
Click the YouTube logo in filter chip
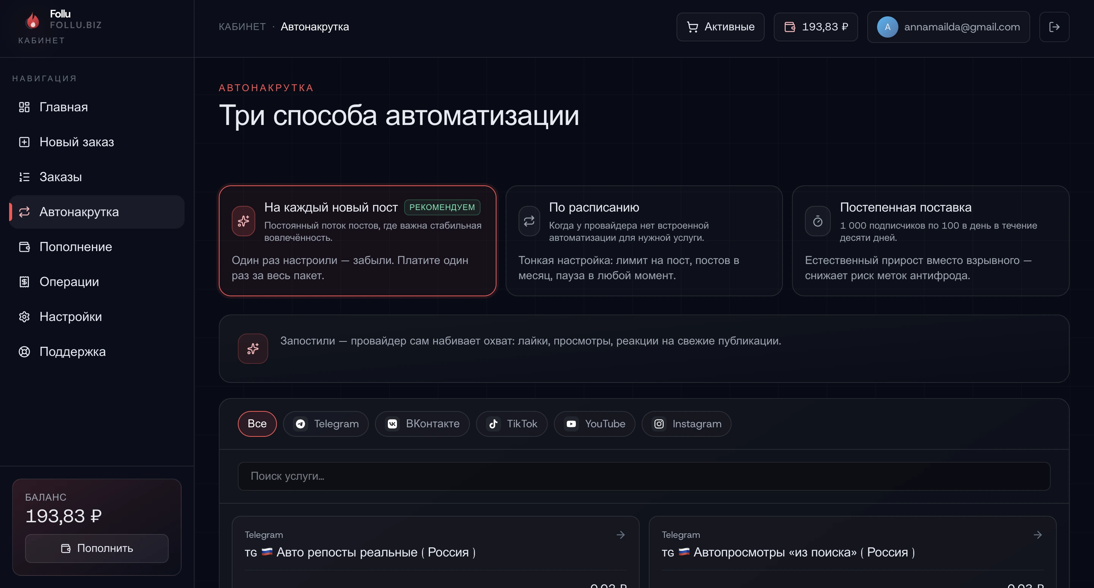(571, 424)
